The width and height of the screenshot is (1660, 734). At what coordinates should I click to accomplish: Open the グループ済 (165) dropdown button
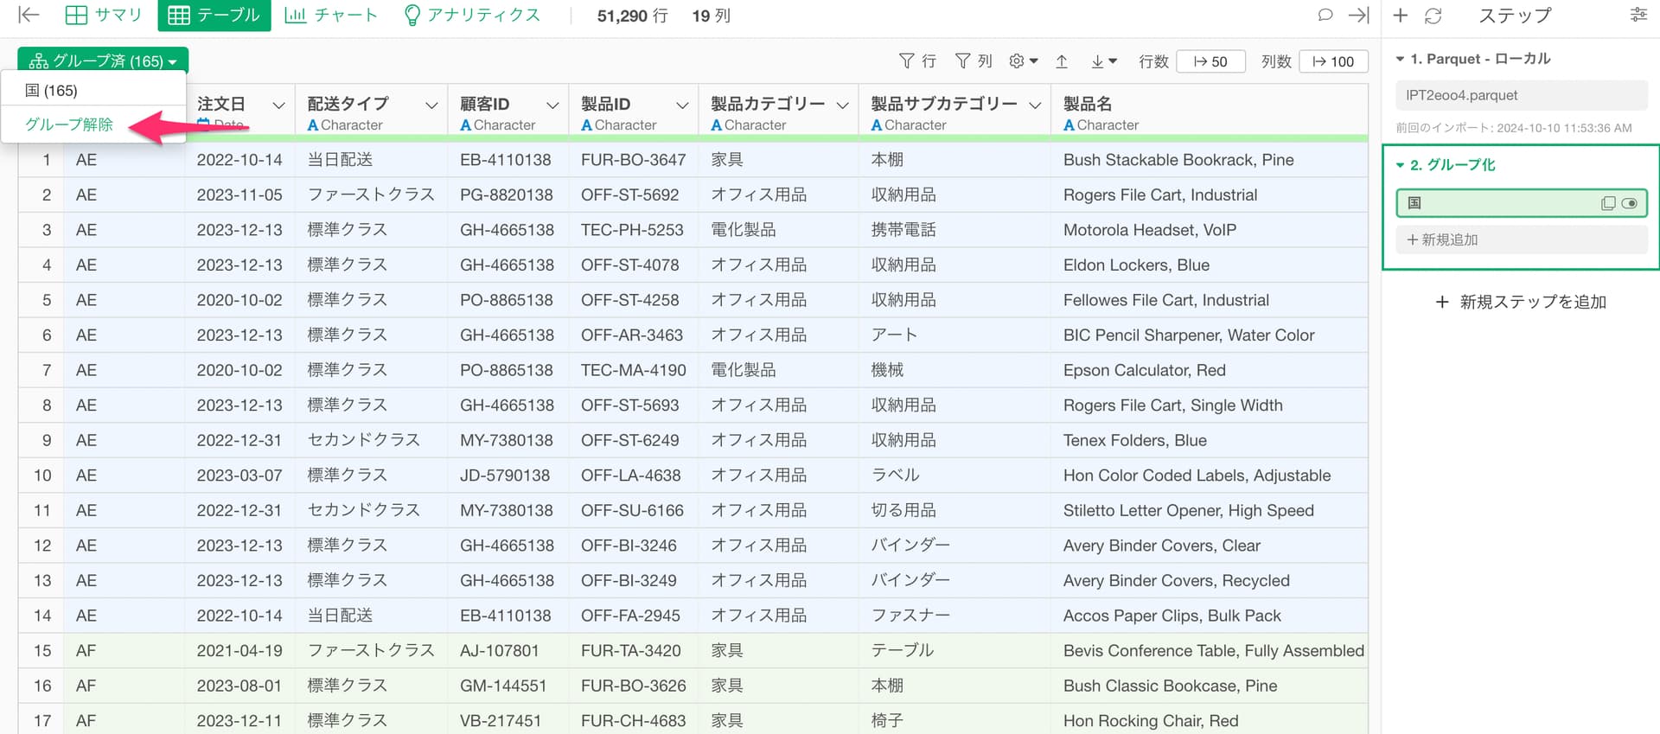point(103,61)
